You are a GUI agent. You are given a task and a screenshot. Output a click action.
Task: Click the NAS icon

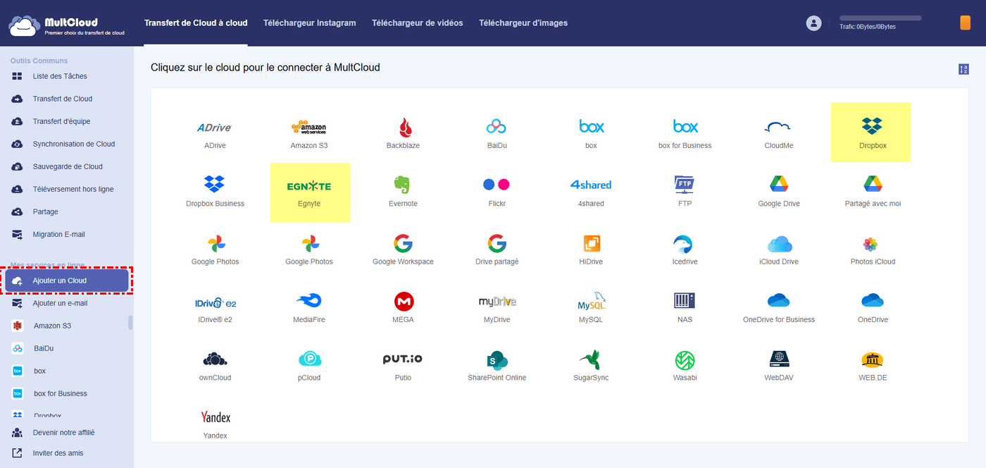685,301
